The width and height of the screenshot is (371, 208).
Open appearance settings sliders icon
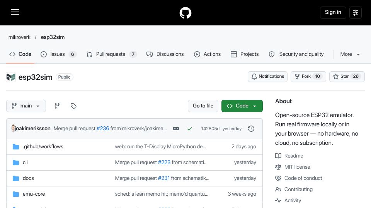click(356, 12)
